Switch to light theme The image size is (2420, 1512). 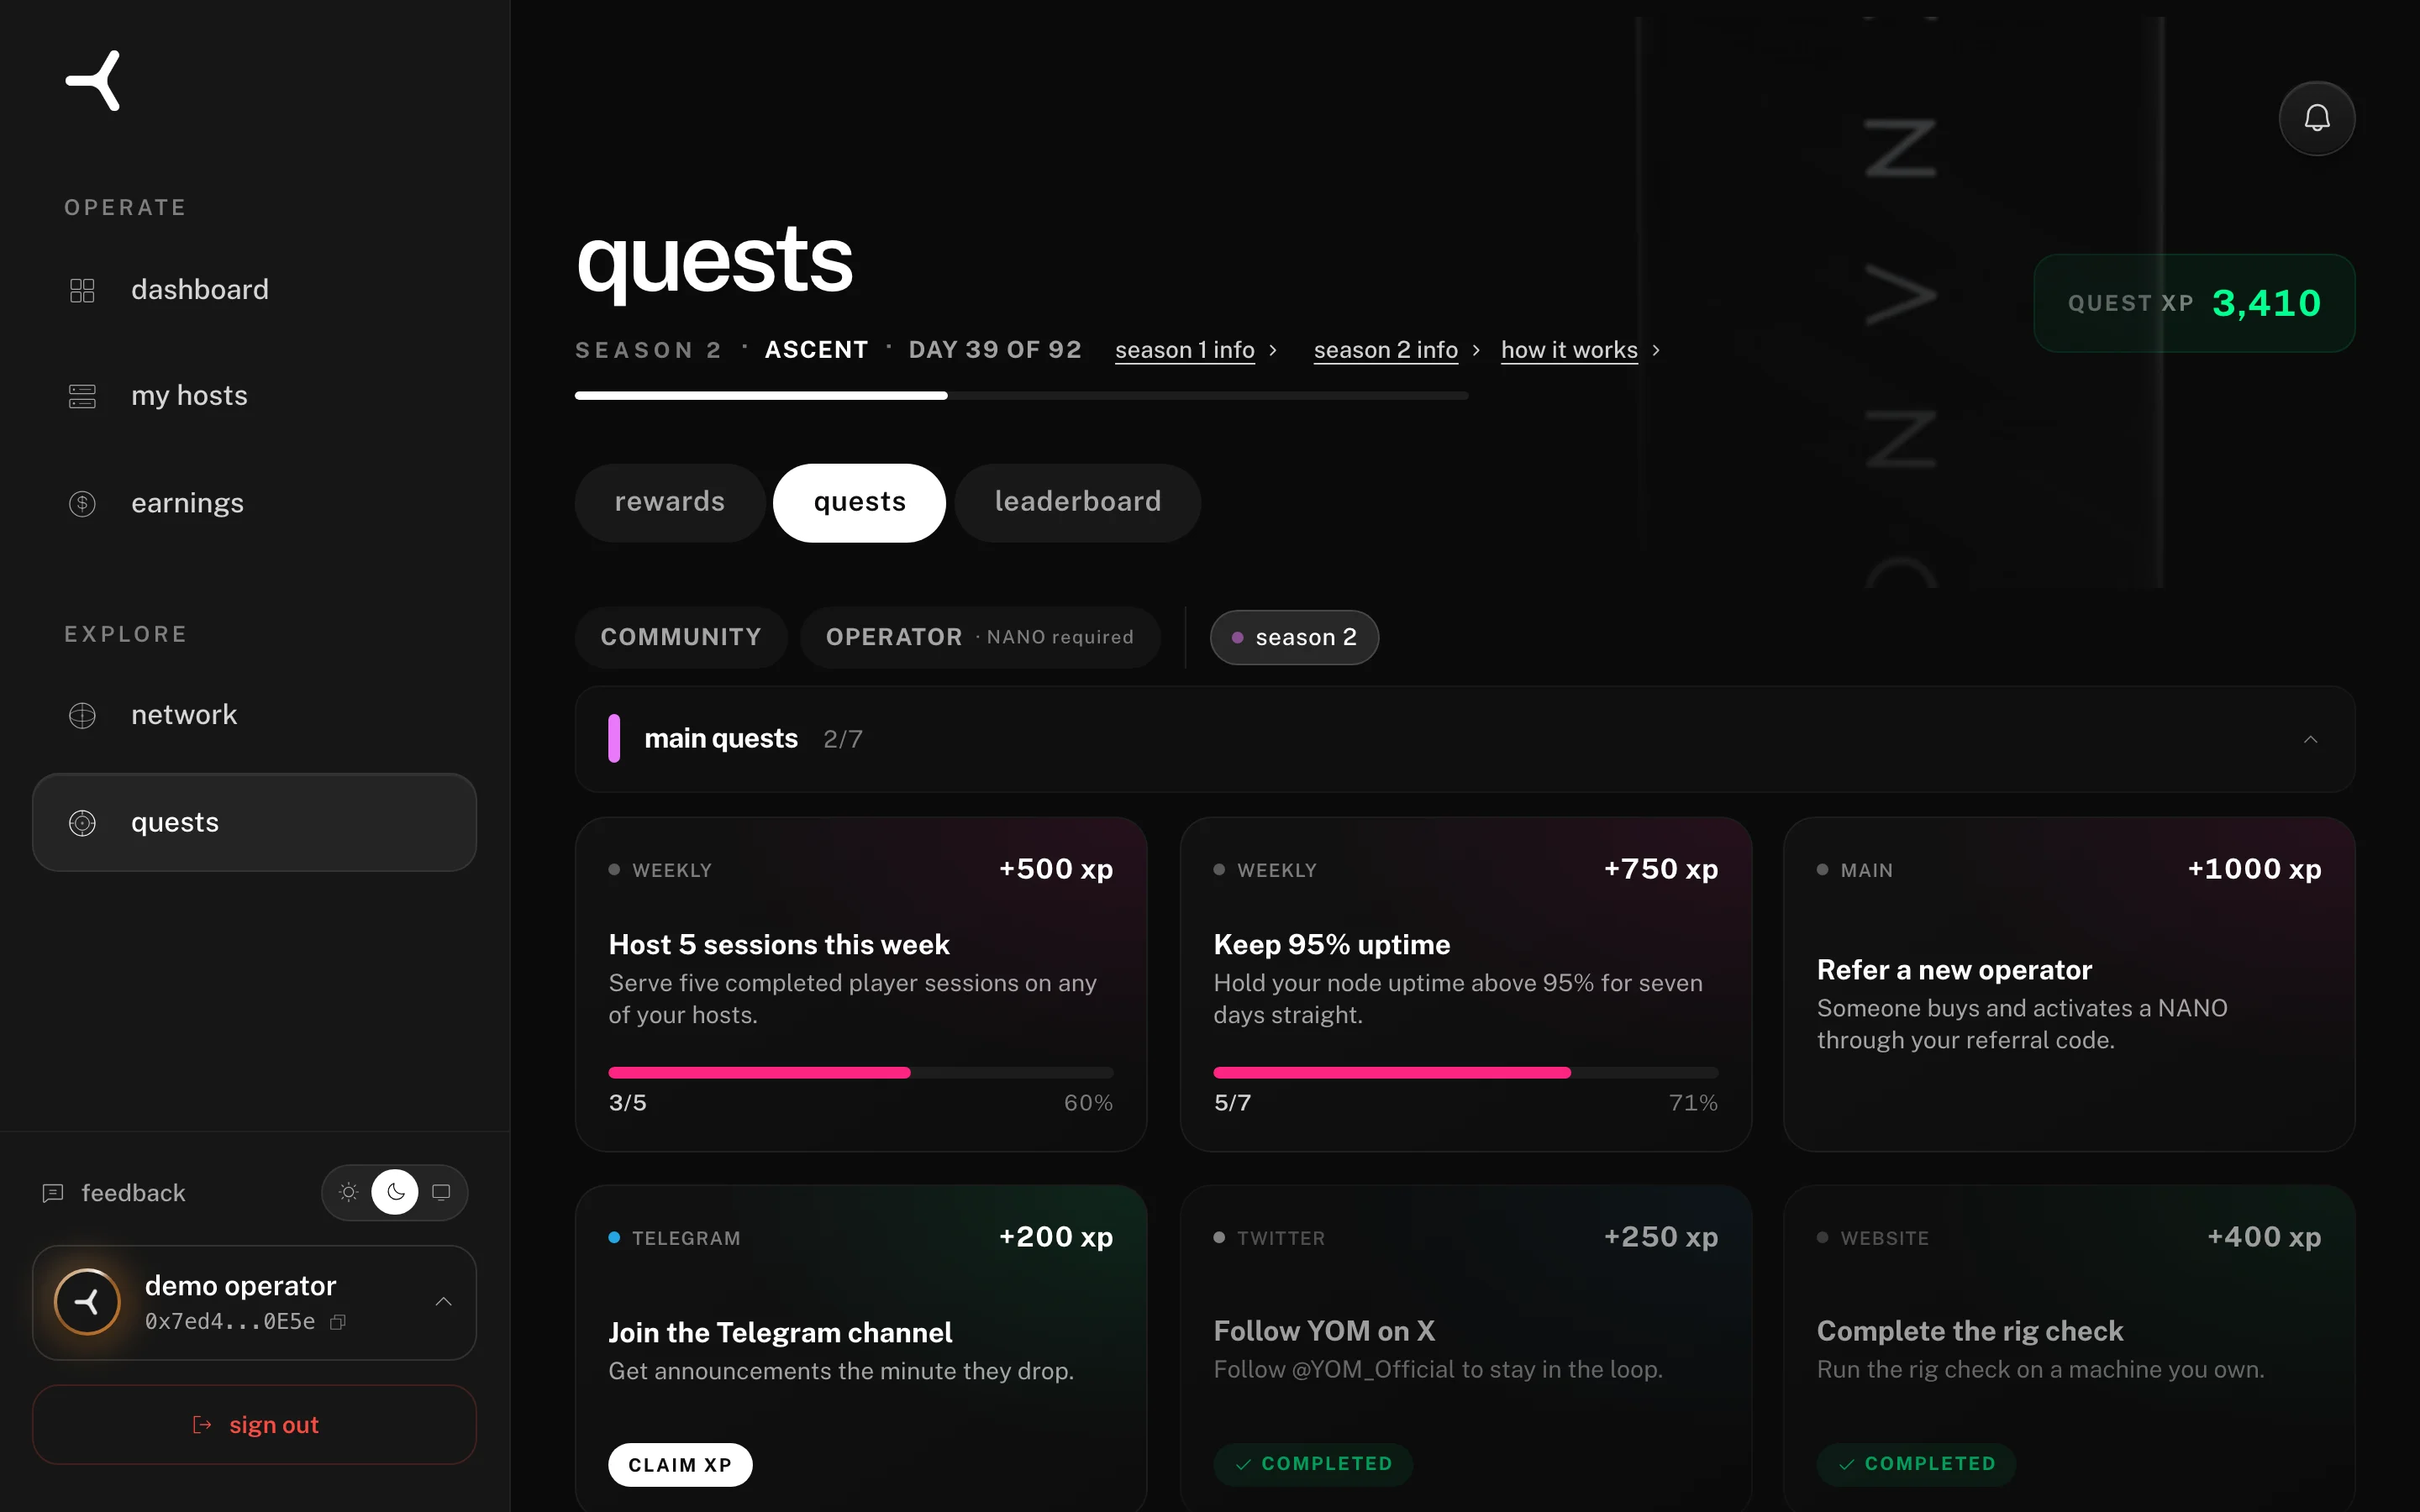pyautogui.click(x=348, y=1192)
